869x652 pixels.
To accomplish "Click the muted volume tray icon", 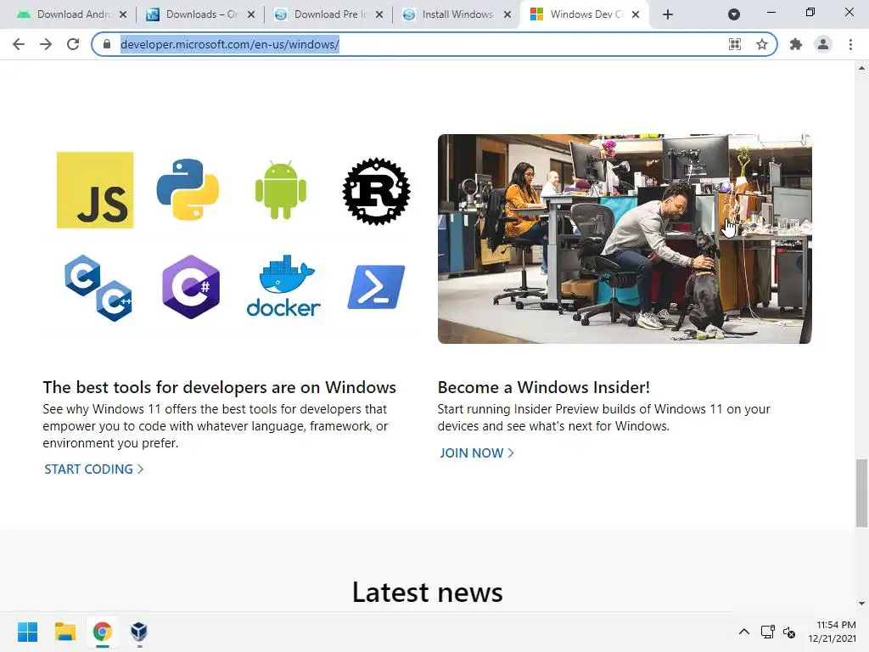I will coord(789,632).
